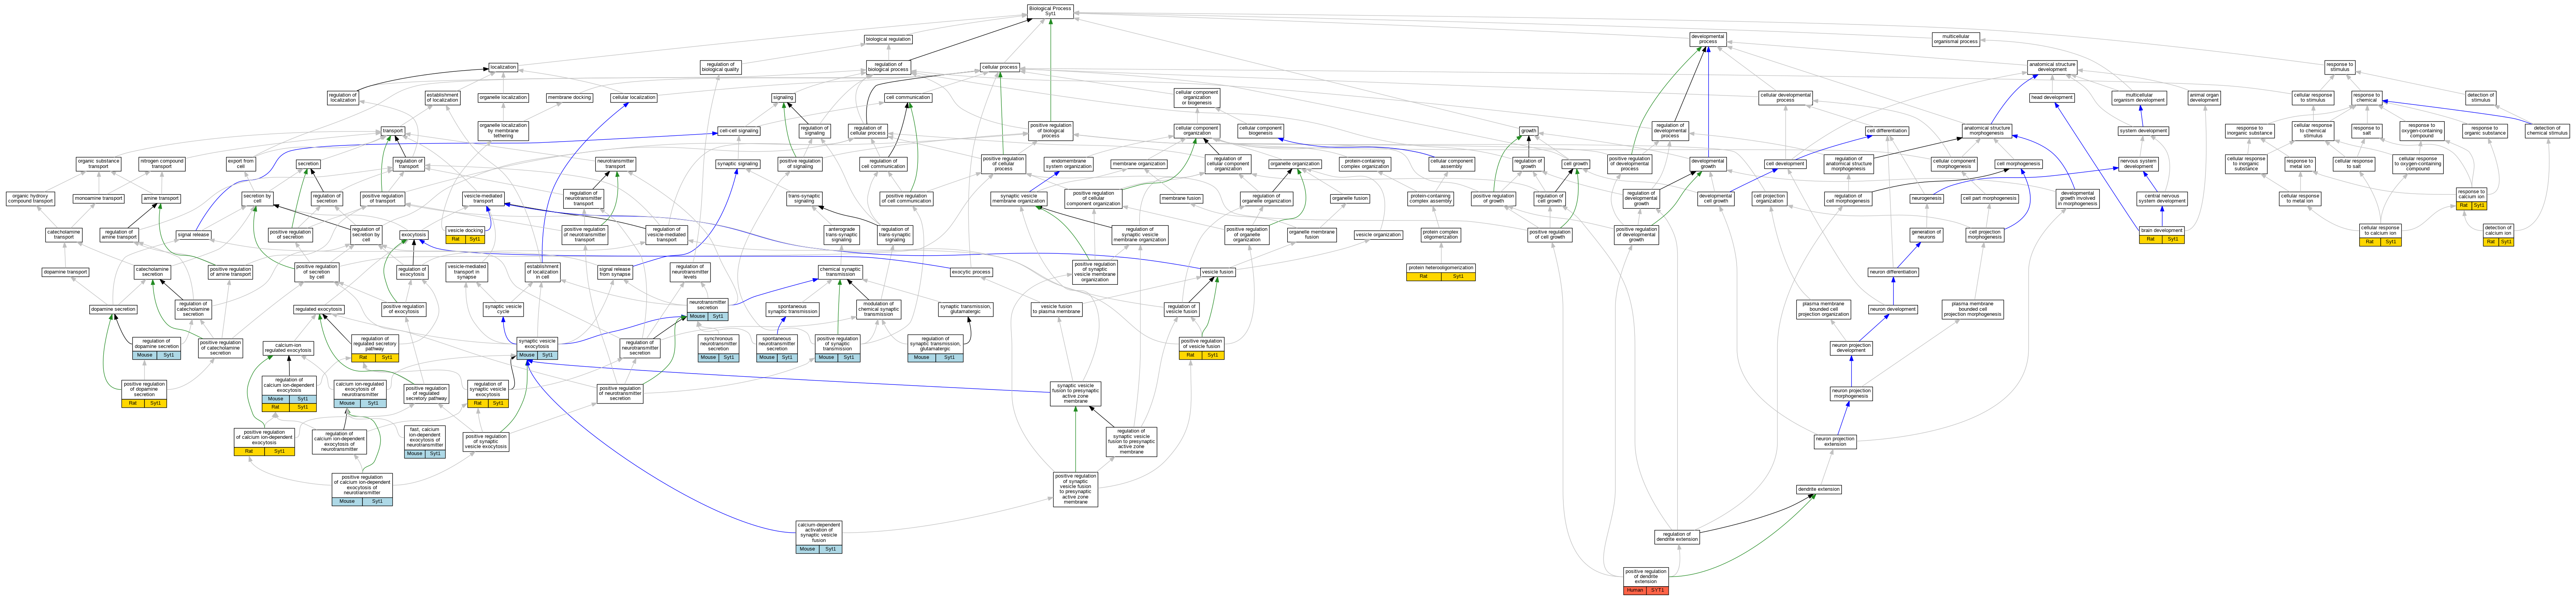The width and height of the screenshot is (2576, 599).
Task: Click the 'positive regulation of dendrite extension' node
Action: pos(1646,581)
